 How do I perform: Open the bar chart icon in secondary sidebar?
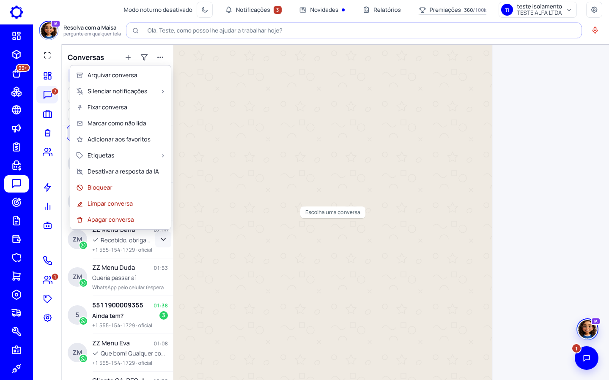[x=47, y=206]
